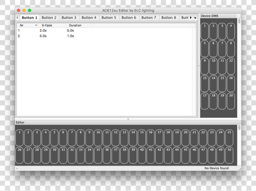Image resolution: width=256 pixels, height=191 pixels.
Task: Go to the Button 4 tab
Action: (x=89, y=18)
